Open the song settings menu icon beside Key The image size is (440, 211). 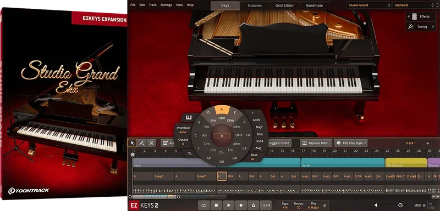pos(324,206)
